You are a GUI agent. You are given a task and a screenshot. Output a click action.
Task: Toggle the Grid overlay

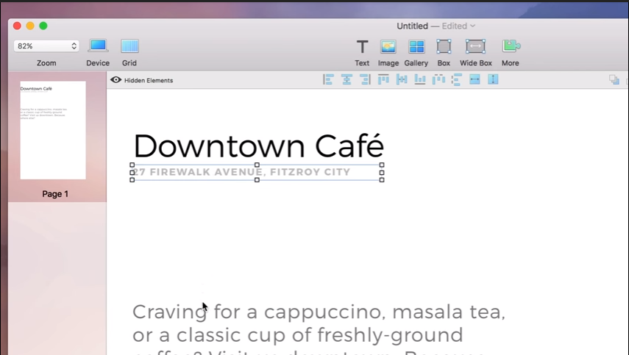coord(129,46)
